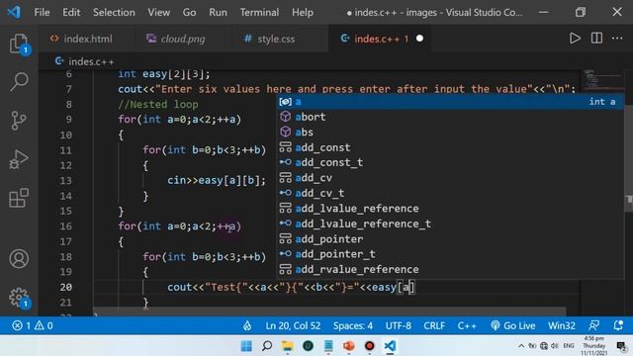
Task: Pick the add_pointer suggestion
Action: [450, 239]
